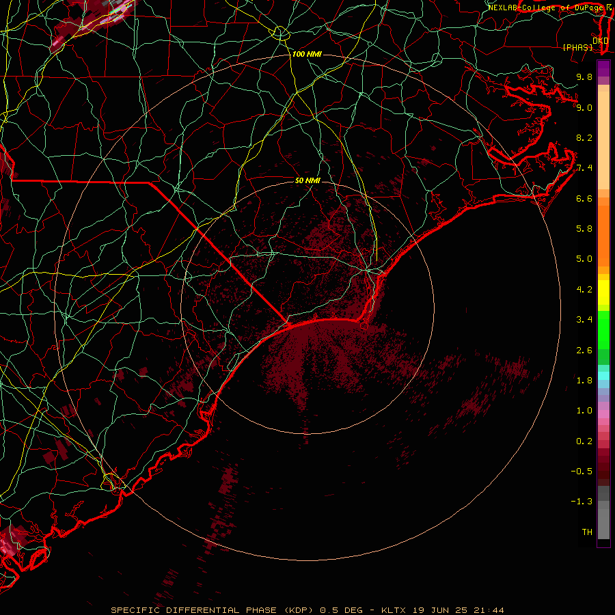Click the 8.2 scale label
Screen dimensions: 615x615
click(584, 137)
